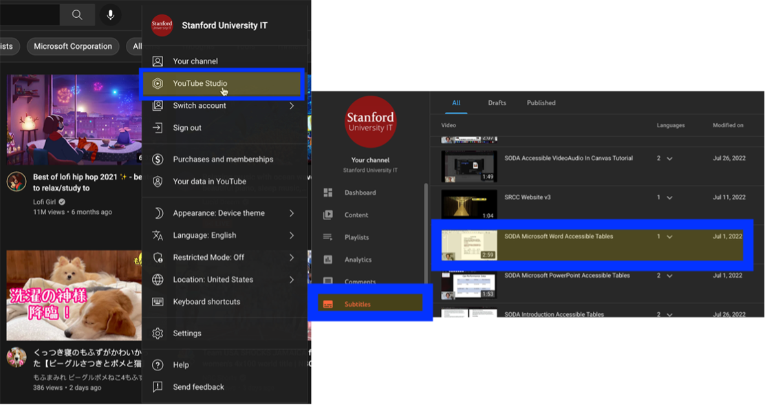Click the Subtitles icon in Studio sidebar
Image resolution: width=767 pixels, height=407 pixels.
[327, 305]
